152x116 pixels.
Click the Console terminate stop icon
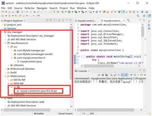coord(99,75)
